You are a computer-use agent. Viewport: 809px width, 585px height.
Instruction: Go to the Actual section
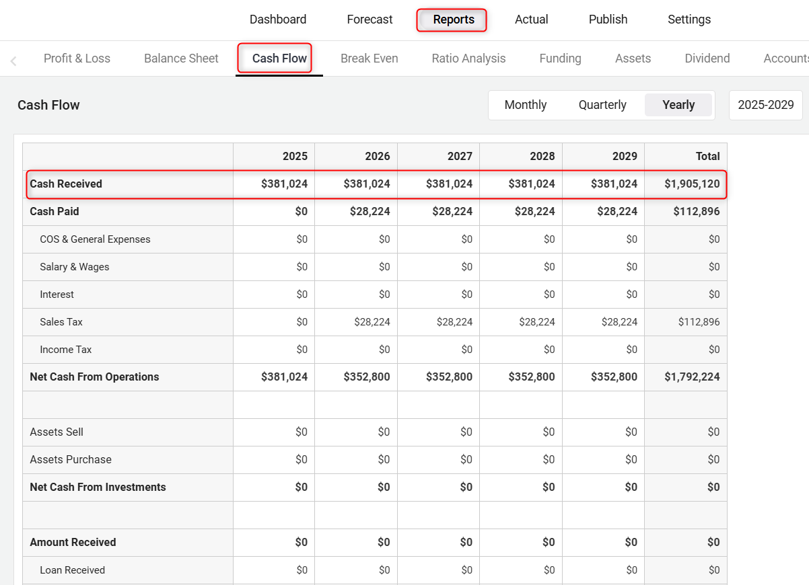[531, 19]
